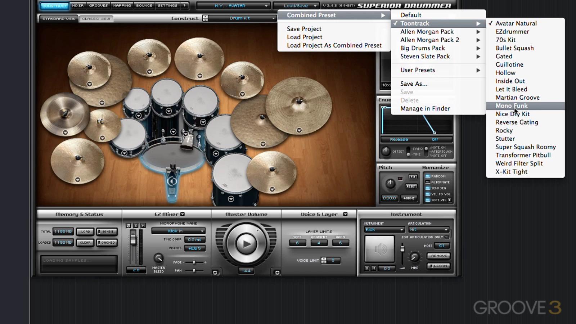This screenshot has width=576, height=324.
Task: Click the Pitch Reset button
Action: point(411,186)
